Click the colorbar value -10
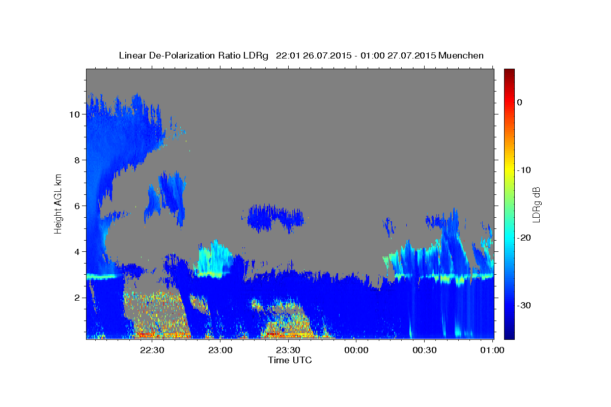 pyautogui.click(x=524, y=170)
